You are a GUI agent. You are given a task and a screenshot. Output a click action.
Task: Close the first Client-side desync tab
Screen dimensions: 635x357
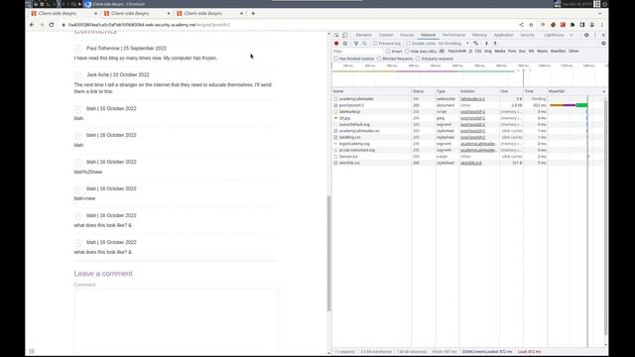[95, 13]
